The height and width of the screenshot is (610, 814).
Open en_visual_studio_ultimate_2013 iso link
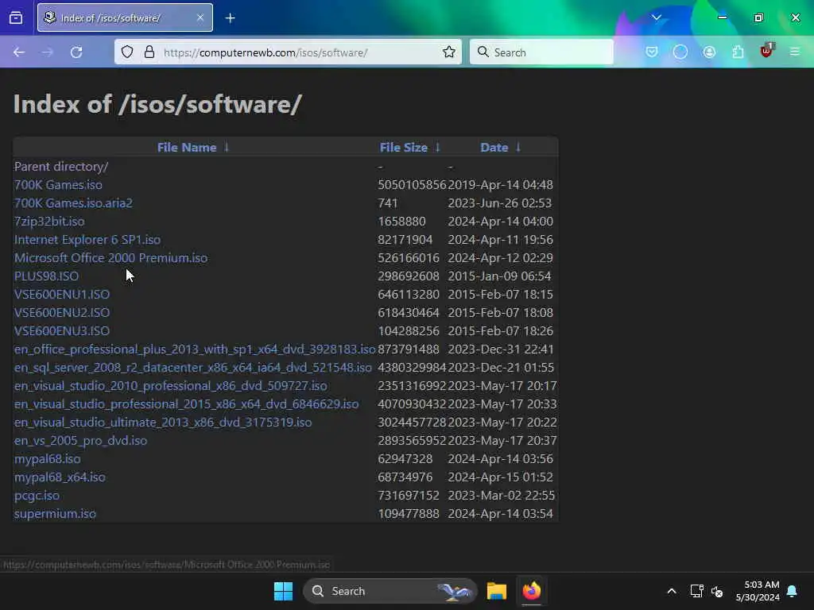pyautogui.click(x=163, y=423)
